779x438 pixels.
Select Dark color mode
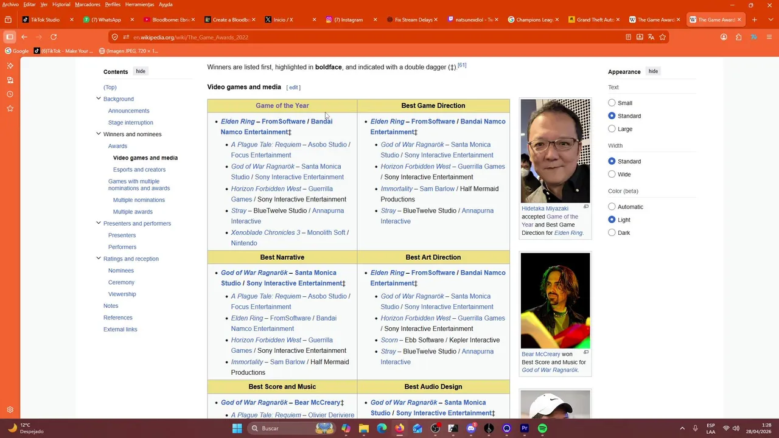point(612,232)
